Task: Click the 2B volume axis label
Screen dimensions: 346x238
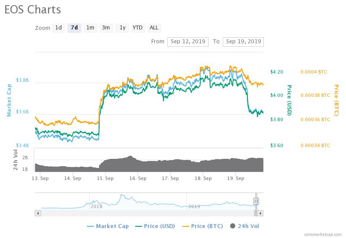Action: coord(25,158)
